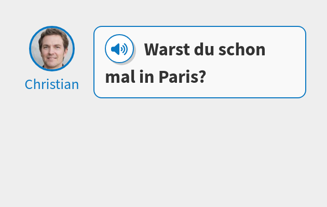This screenshot has height=207, width=327.
Task: Select the word Warst in the bubble
Action: click(x=167, y=50)
